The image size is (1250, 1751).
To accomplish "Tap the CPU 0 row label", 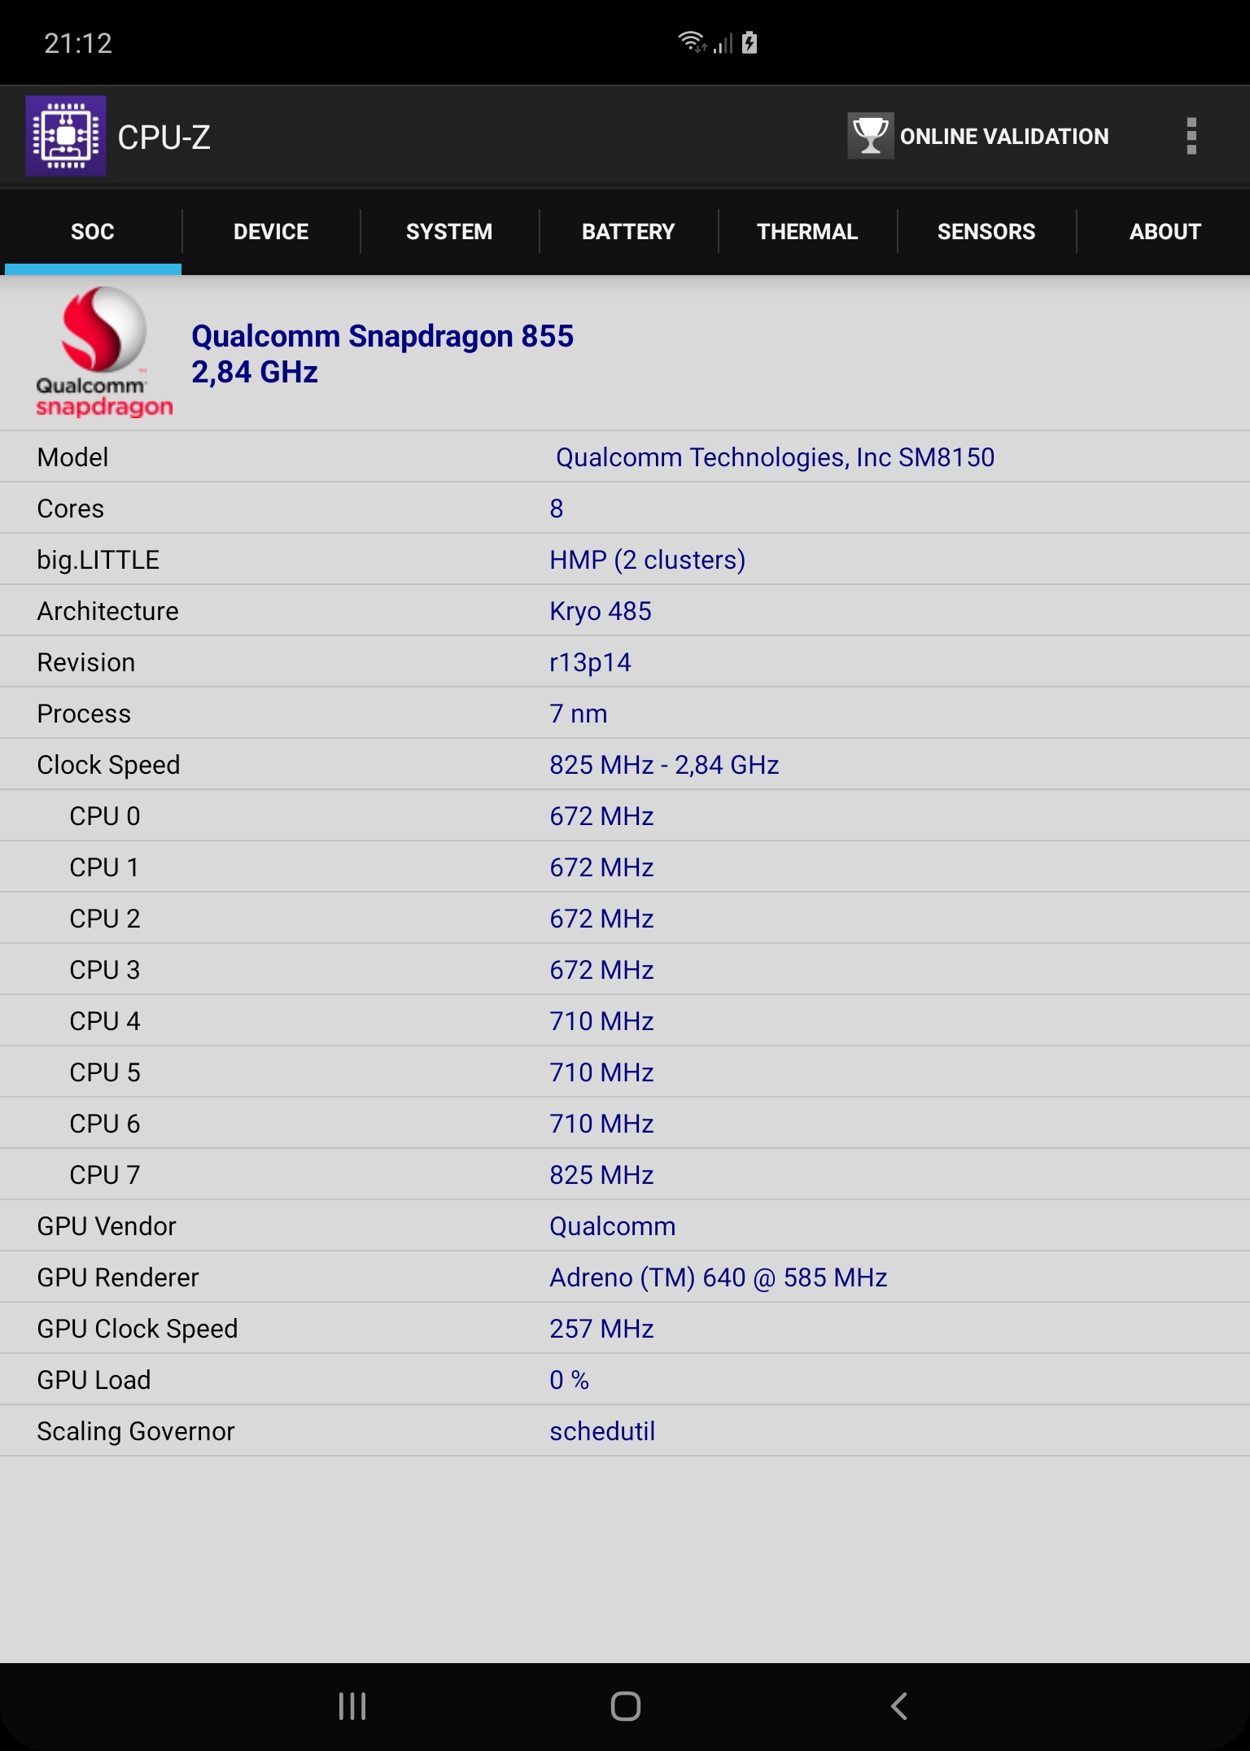I will click(105, 816).
